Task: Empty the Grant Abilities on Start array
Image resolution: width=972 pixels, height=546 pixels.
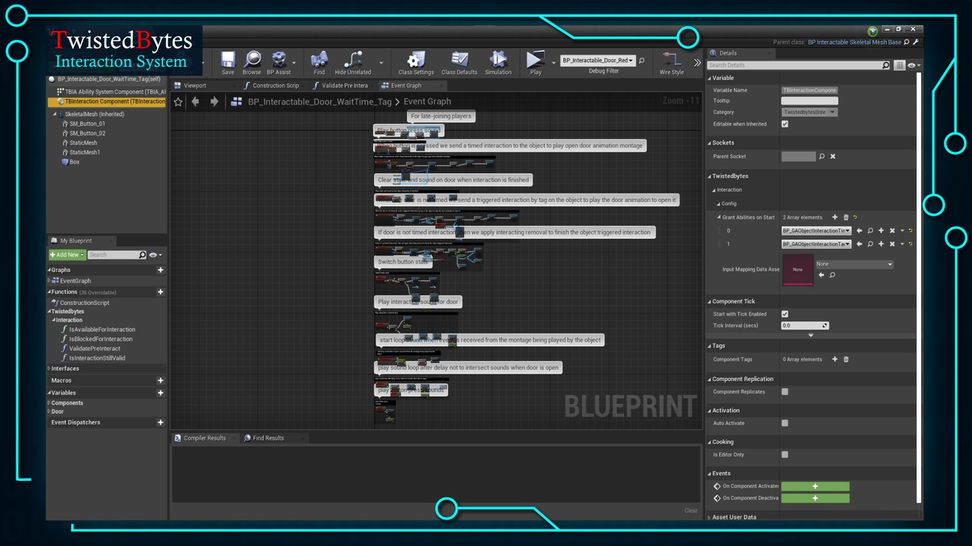Action: [846, 218]
